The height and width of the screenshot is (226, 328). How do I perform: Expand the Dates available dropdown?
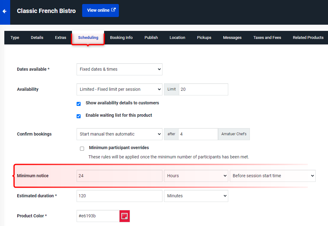coord(120,69)
